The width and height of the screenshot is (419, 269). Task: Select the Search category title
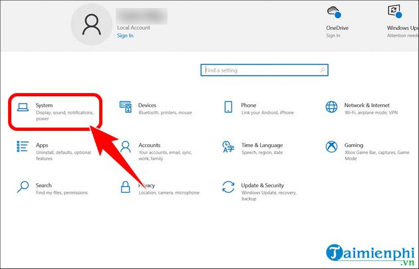tap(43, 185)
